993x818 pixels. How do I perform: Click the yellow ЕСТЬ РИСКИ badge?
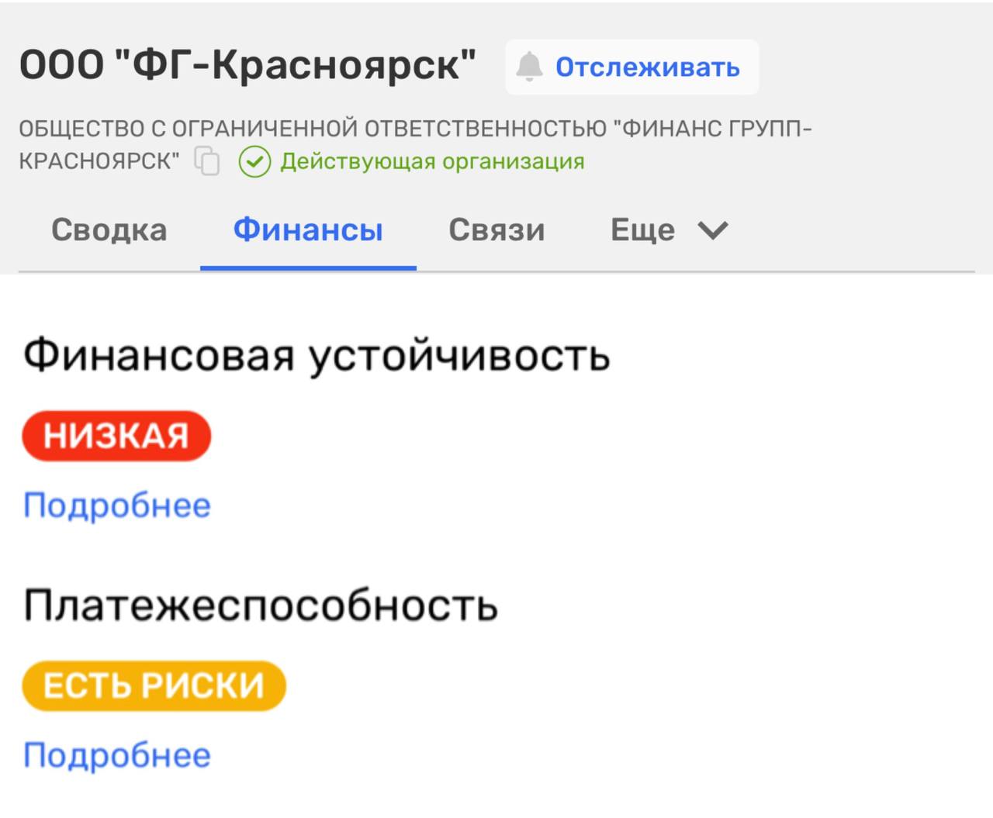click(154, 686)
